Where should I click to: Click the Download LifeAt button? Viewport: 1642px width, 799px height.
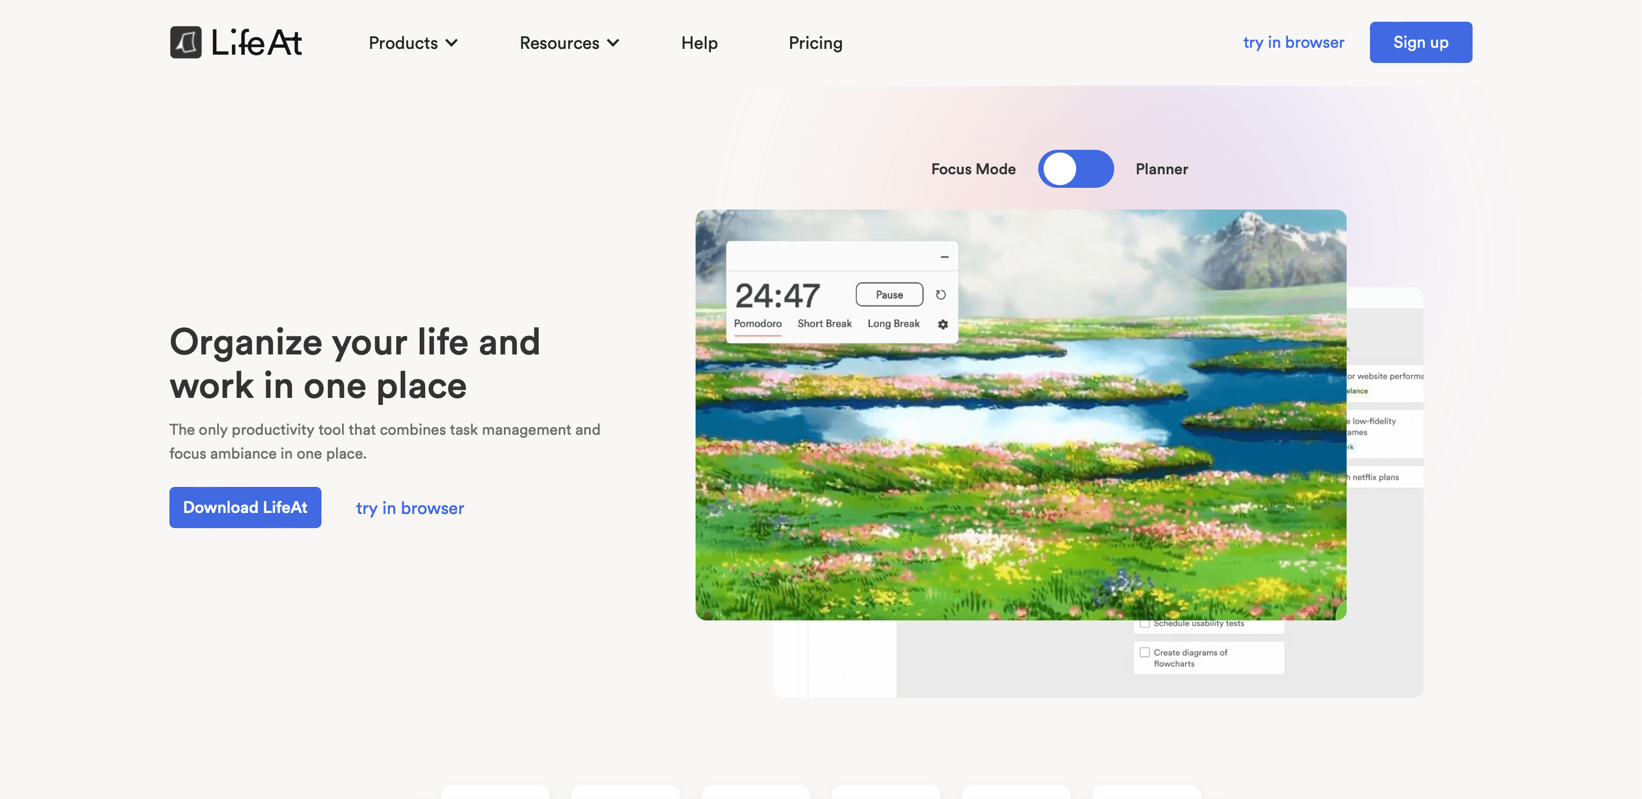(x=245, y=507)
